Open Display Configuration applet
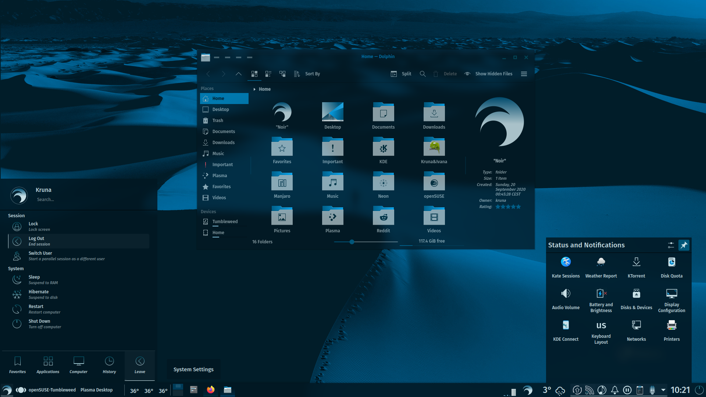This screenshot has width=706, height=397. 671,300
